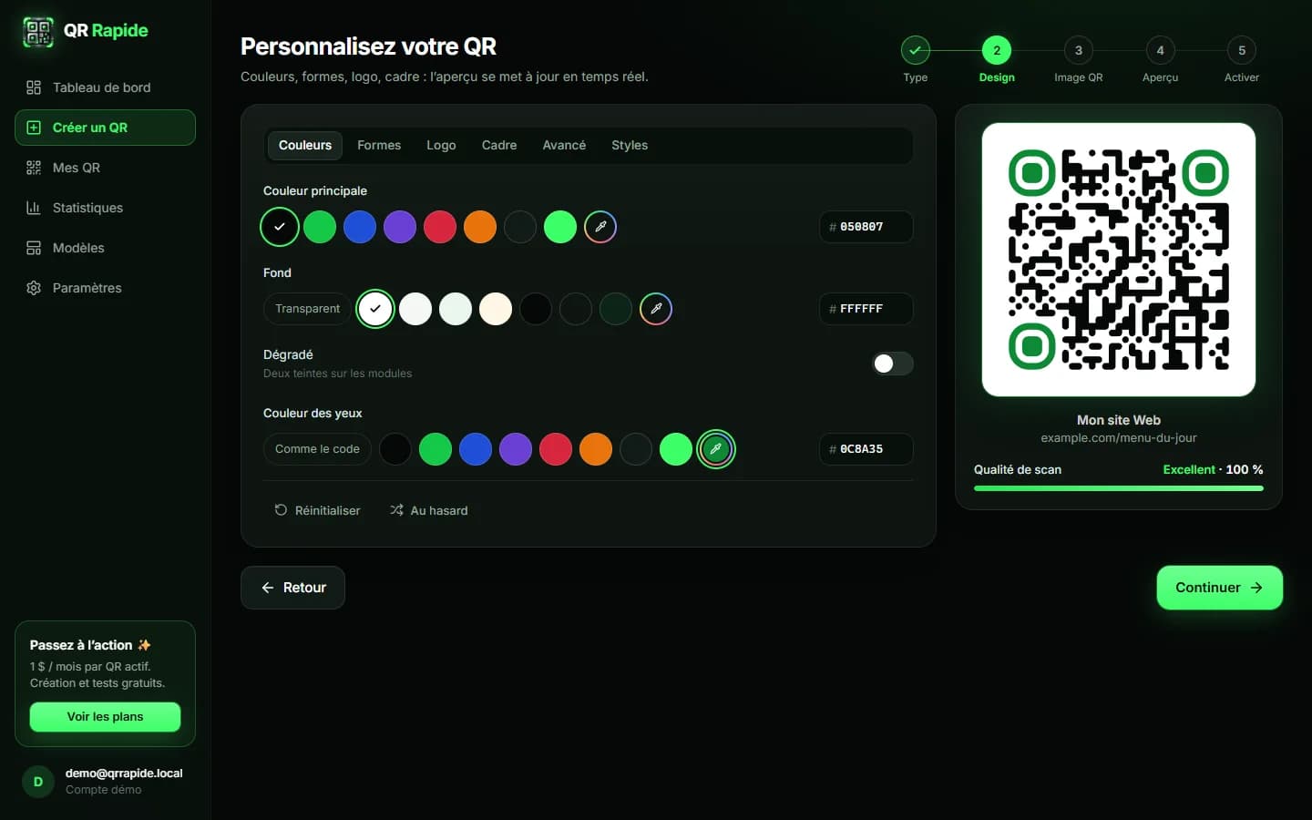Click the Au hasard shuffle button

pos(428,510)
